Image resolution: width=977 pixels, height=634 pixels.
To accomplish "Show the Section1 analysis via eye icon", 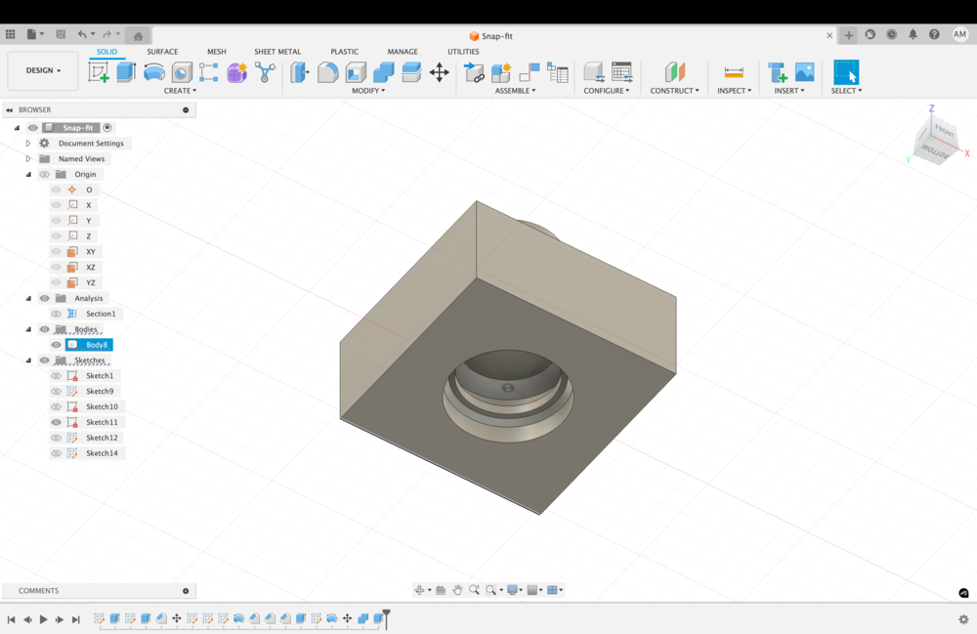I will [x=57, y=314].
